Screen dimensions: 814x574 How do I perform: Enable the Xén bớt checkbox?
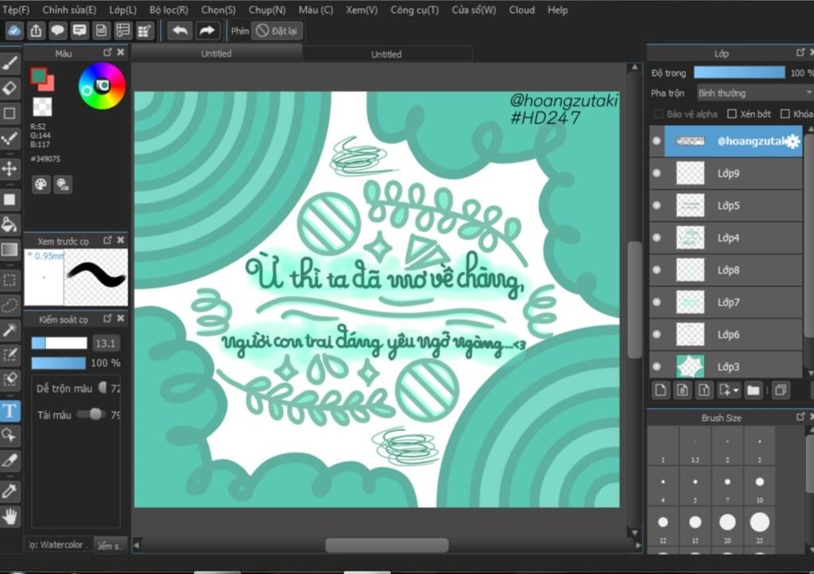click(x=732, y=114)
